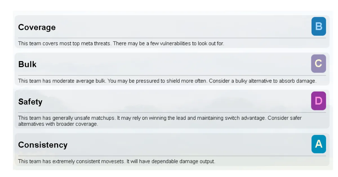Viewport: 338px width, 177px height.
Task: Select the Safety section heading
Action: coord(30,101)
